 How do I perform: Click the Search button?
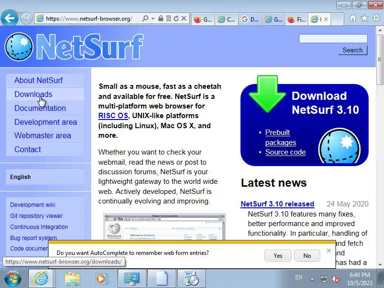point(353,50)
